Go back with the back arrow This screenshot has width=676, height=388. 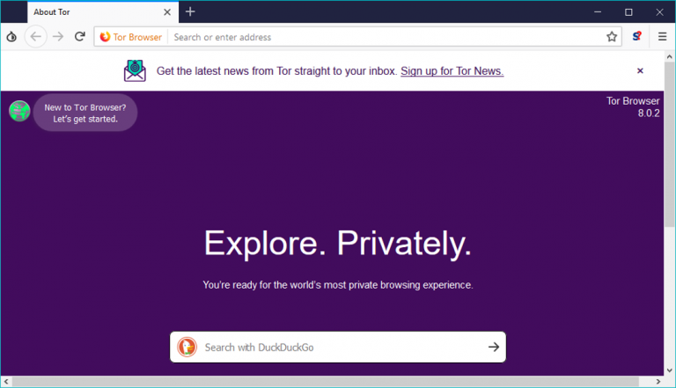[35, 37]
